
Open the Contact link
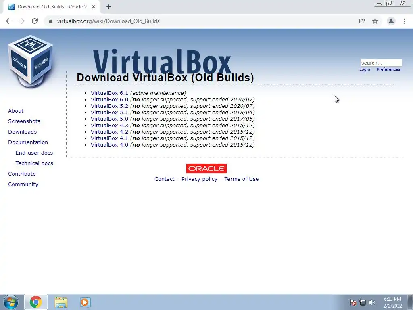[x=165, y=179]
